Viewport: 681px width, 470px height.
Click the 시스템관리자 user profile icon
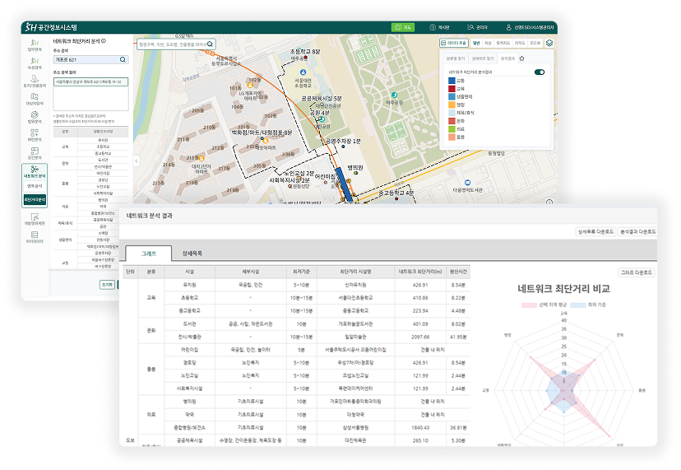(x=509, y=27)
